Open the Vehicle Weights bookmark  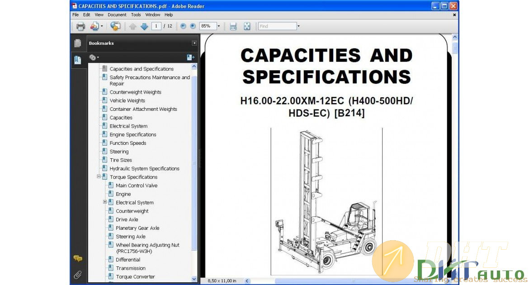tap(127, 100)
